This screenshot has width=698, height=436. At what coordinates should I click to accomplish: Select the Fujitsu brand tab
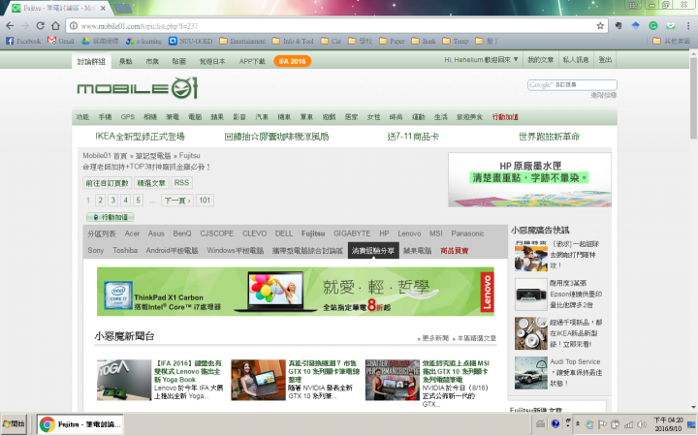pos(313,234)
